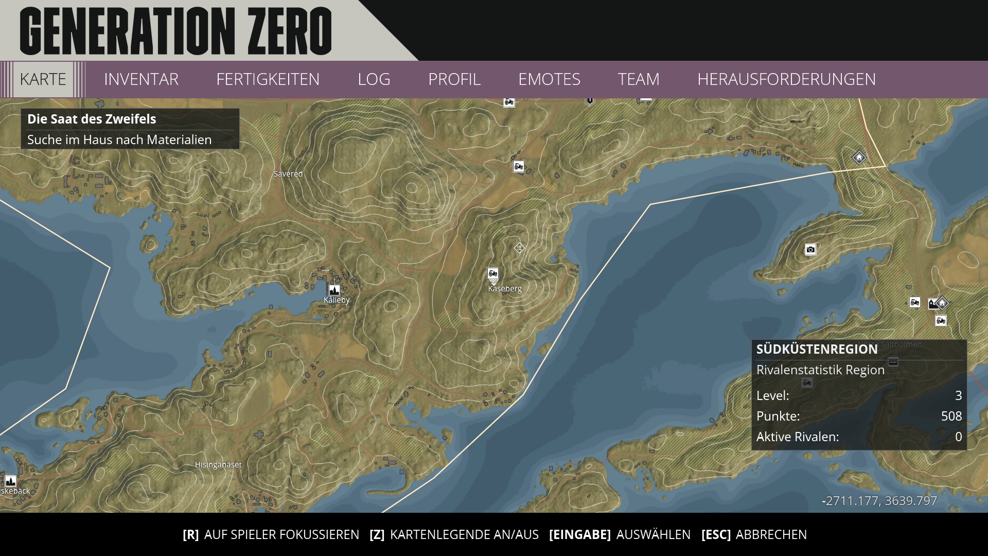Click the 'Kåseberg' place name
Screen dimensions: 988x556
tap(505, 289)
